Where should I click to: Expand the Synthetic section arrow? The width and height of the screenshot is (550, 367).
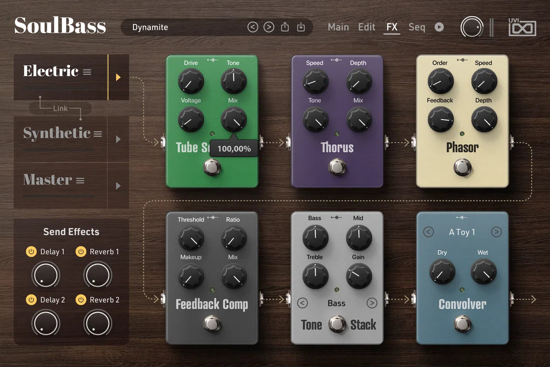[x=118, y=139]
